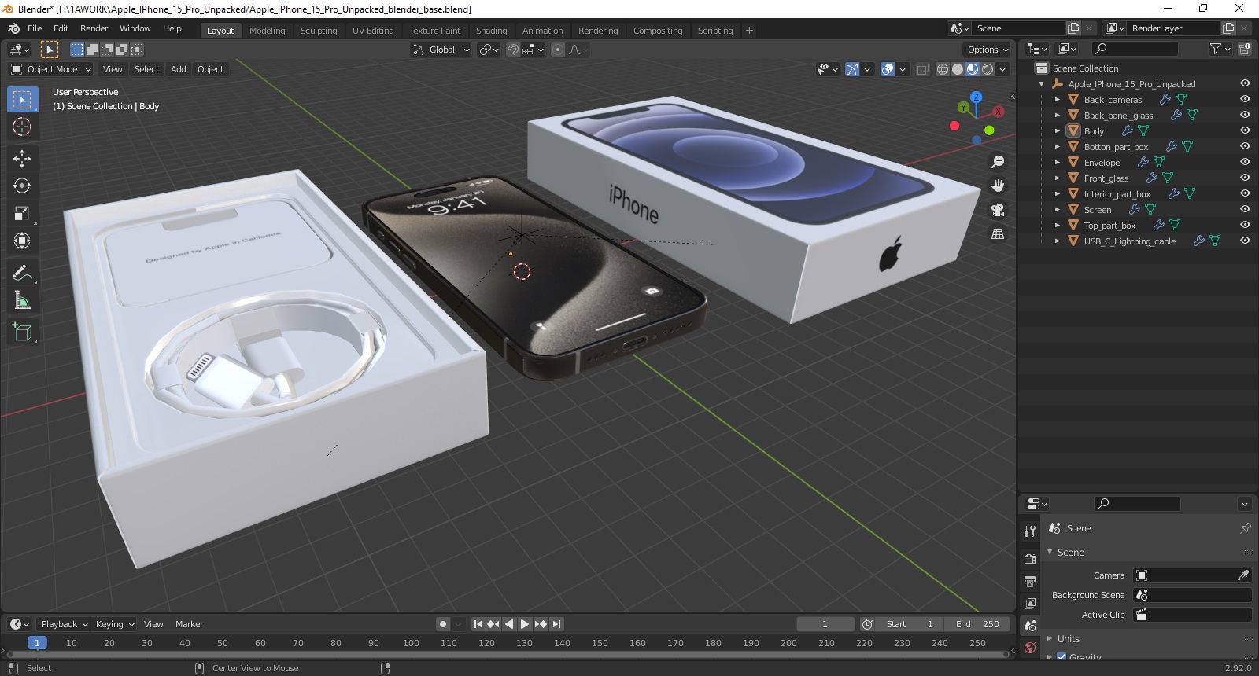The width and height of the screenshot is (1259, 676).
Task: Switch to the Modeling workspace tab
Action: point(268,31)
